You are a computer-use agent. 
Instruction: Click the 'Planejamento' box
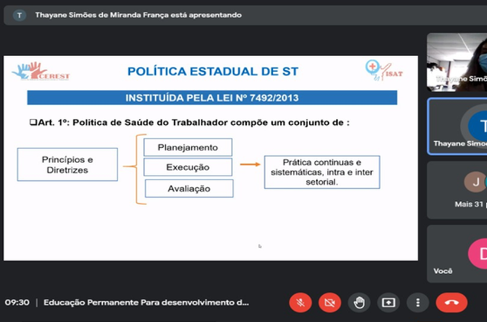(188, 147)
